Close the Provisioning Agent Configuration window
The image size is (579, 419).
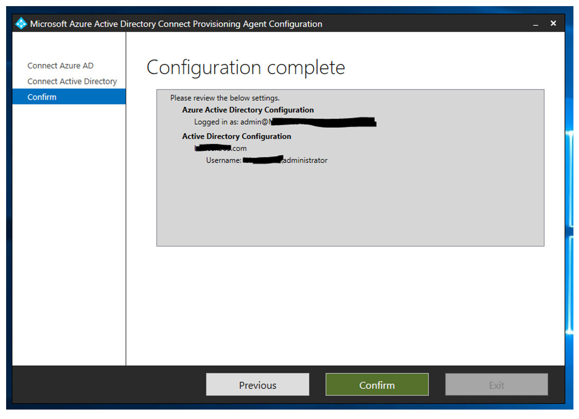[553, 23]
